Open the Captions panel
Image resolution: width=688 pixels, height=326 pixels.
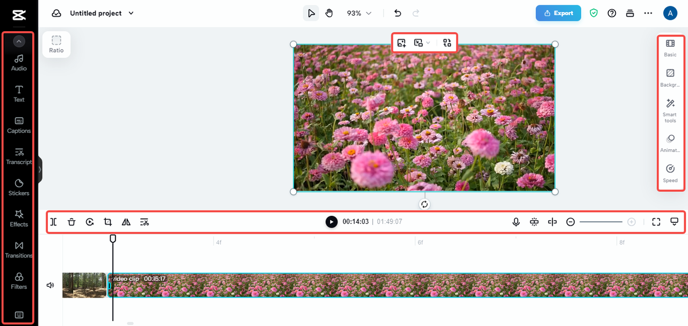(19, 125)
